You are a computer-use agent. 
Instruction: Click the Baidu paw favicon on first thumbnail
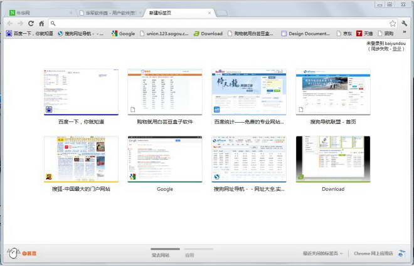49,110
